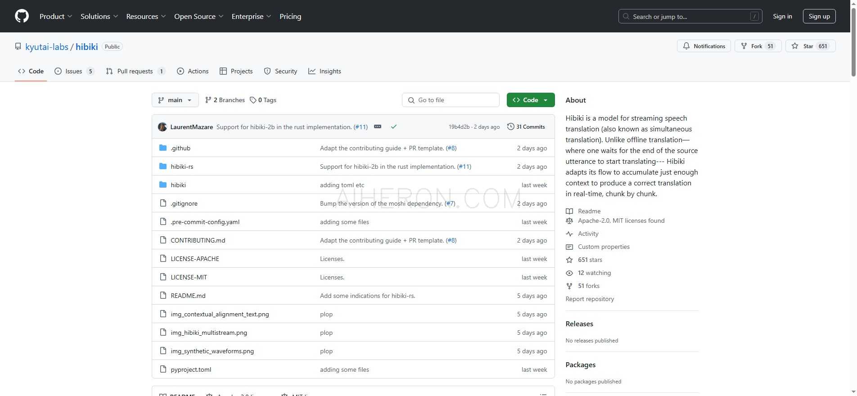Click the Fork button
Screen dimensions: 857x396
[x=758, y=46]
